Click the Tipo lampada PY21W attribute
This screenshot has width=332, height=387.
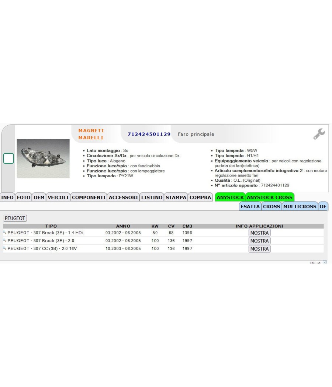110,176
